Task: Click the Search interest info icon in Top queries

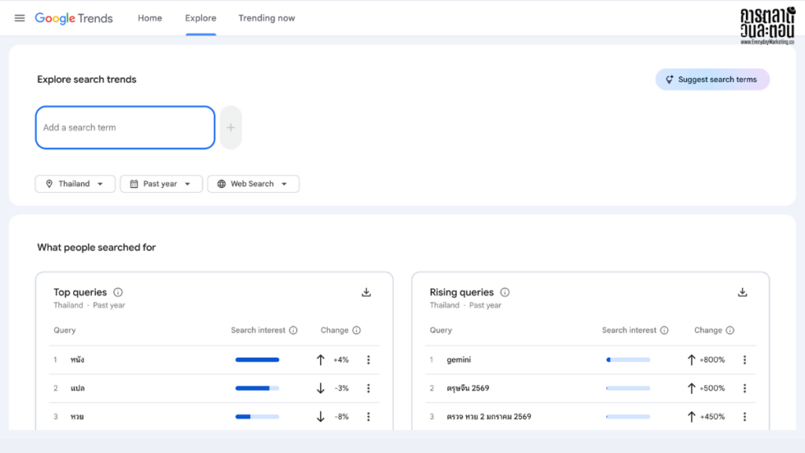Action: [295, 330]
